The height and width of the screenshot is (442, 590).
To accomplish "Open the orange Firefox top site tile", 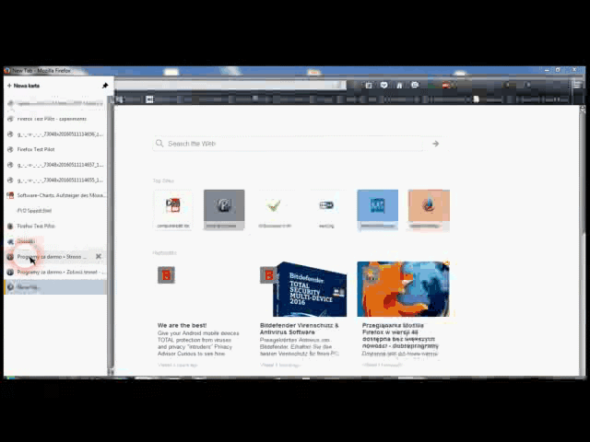I will (x=429, y=209).
